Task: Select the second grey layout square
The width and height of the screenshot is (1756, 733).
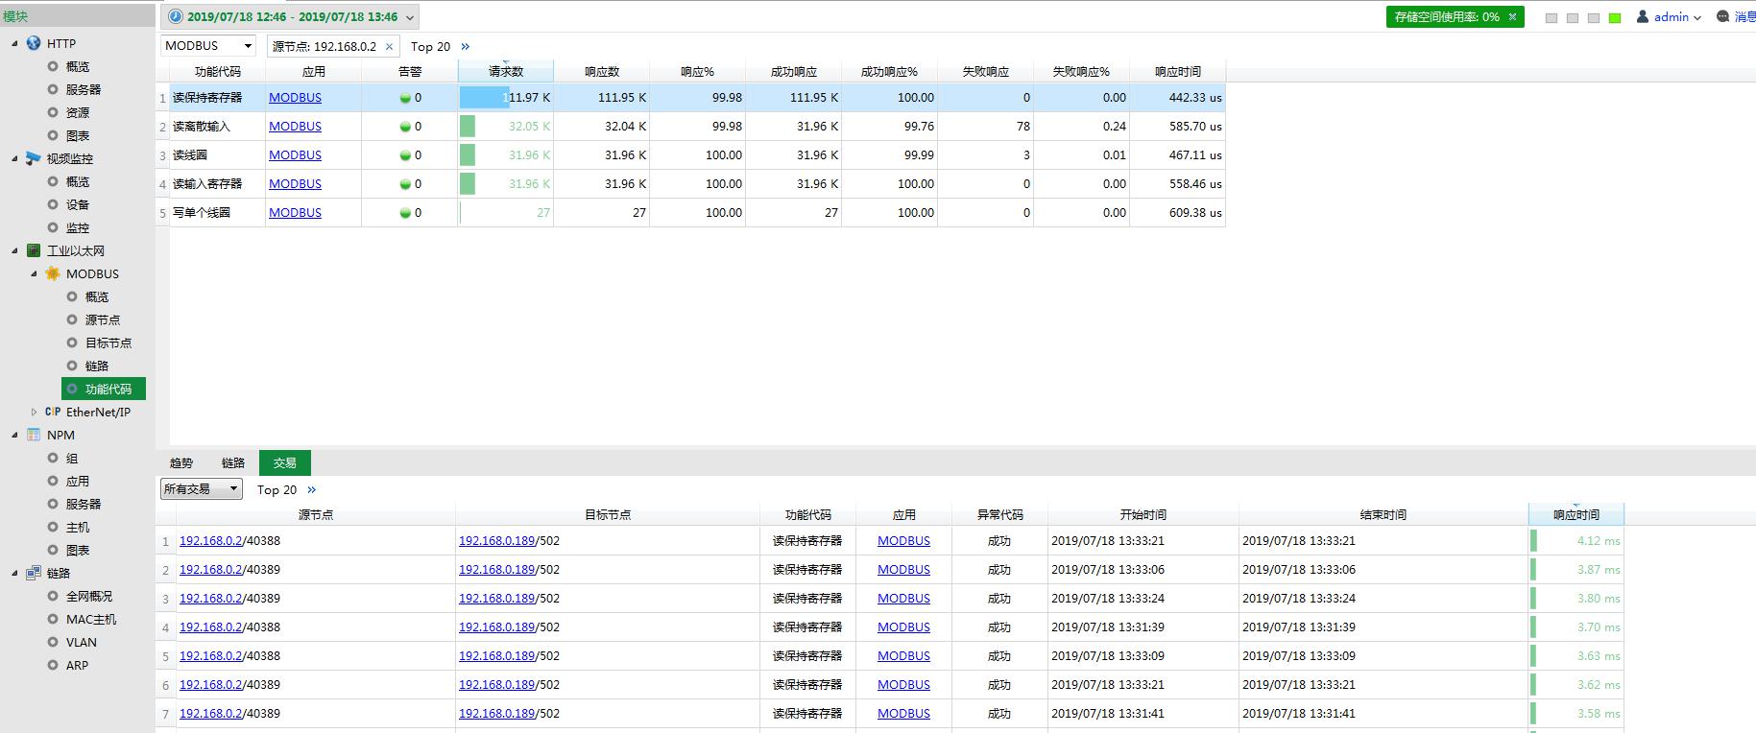Action: click(x=1573, y=18)
